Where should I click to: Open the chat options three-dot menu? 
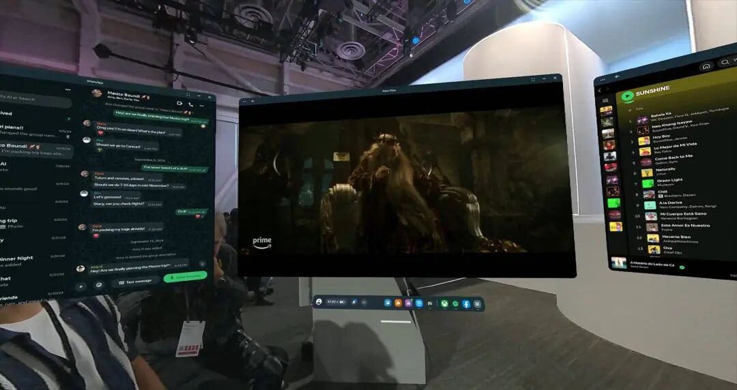tap(201, 106)
